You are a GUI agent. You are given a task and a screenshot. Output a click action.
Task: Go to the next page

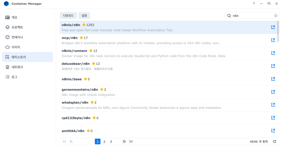[124, 141]
